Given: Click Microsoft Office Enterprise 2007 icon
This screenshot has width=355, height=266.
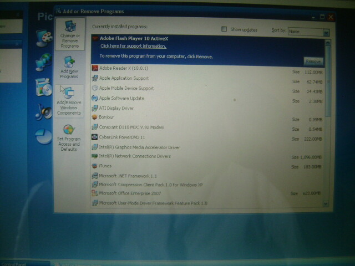Looking at the screenshot, I should 95,193.
